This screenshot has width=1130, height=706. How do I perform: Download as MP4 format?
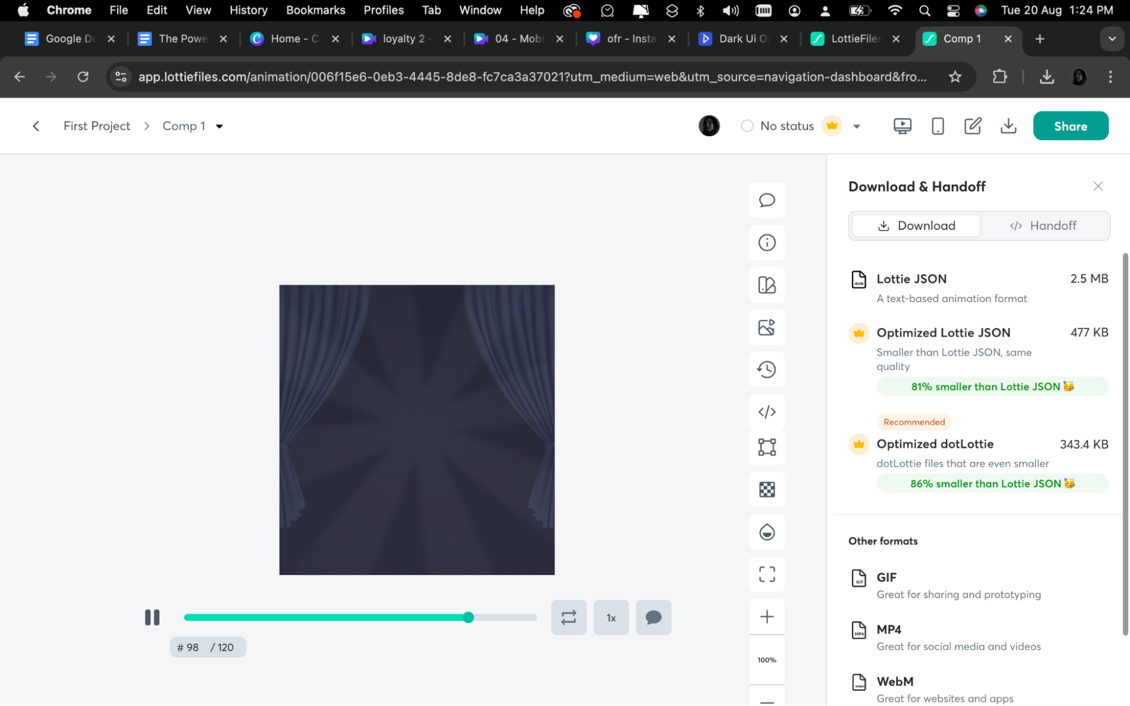979,637
